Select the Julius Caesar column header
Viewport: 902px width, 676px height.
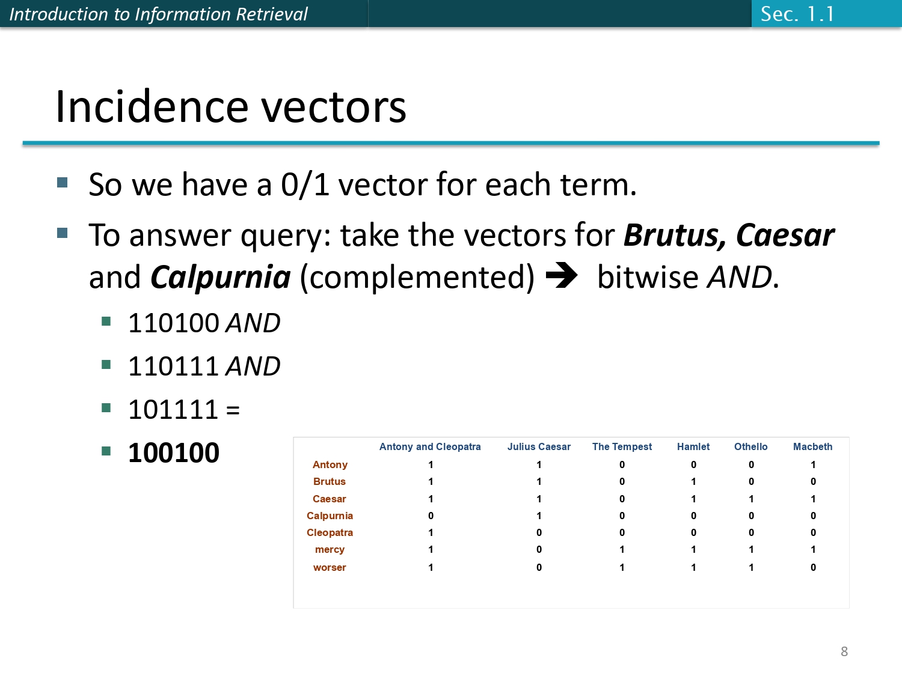(539, 446)
